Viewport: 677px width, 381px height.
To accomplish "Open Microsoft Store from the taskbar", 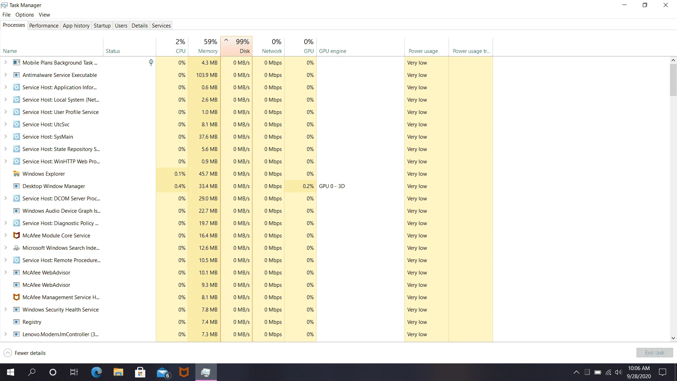I will click(140, 372).
